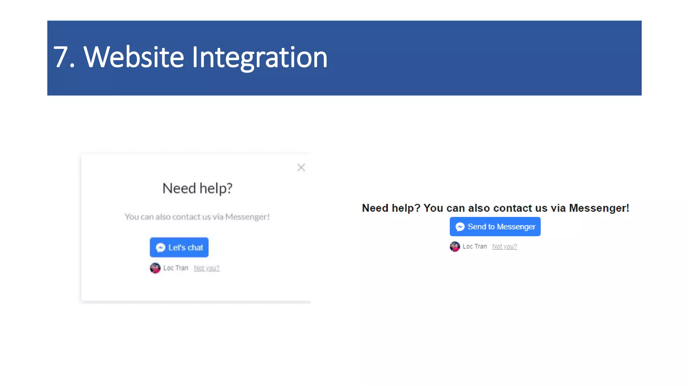This screenshot has width=689, height=387.
Task: Click the 'Let's chat' button
Action: [179, 248]
